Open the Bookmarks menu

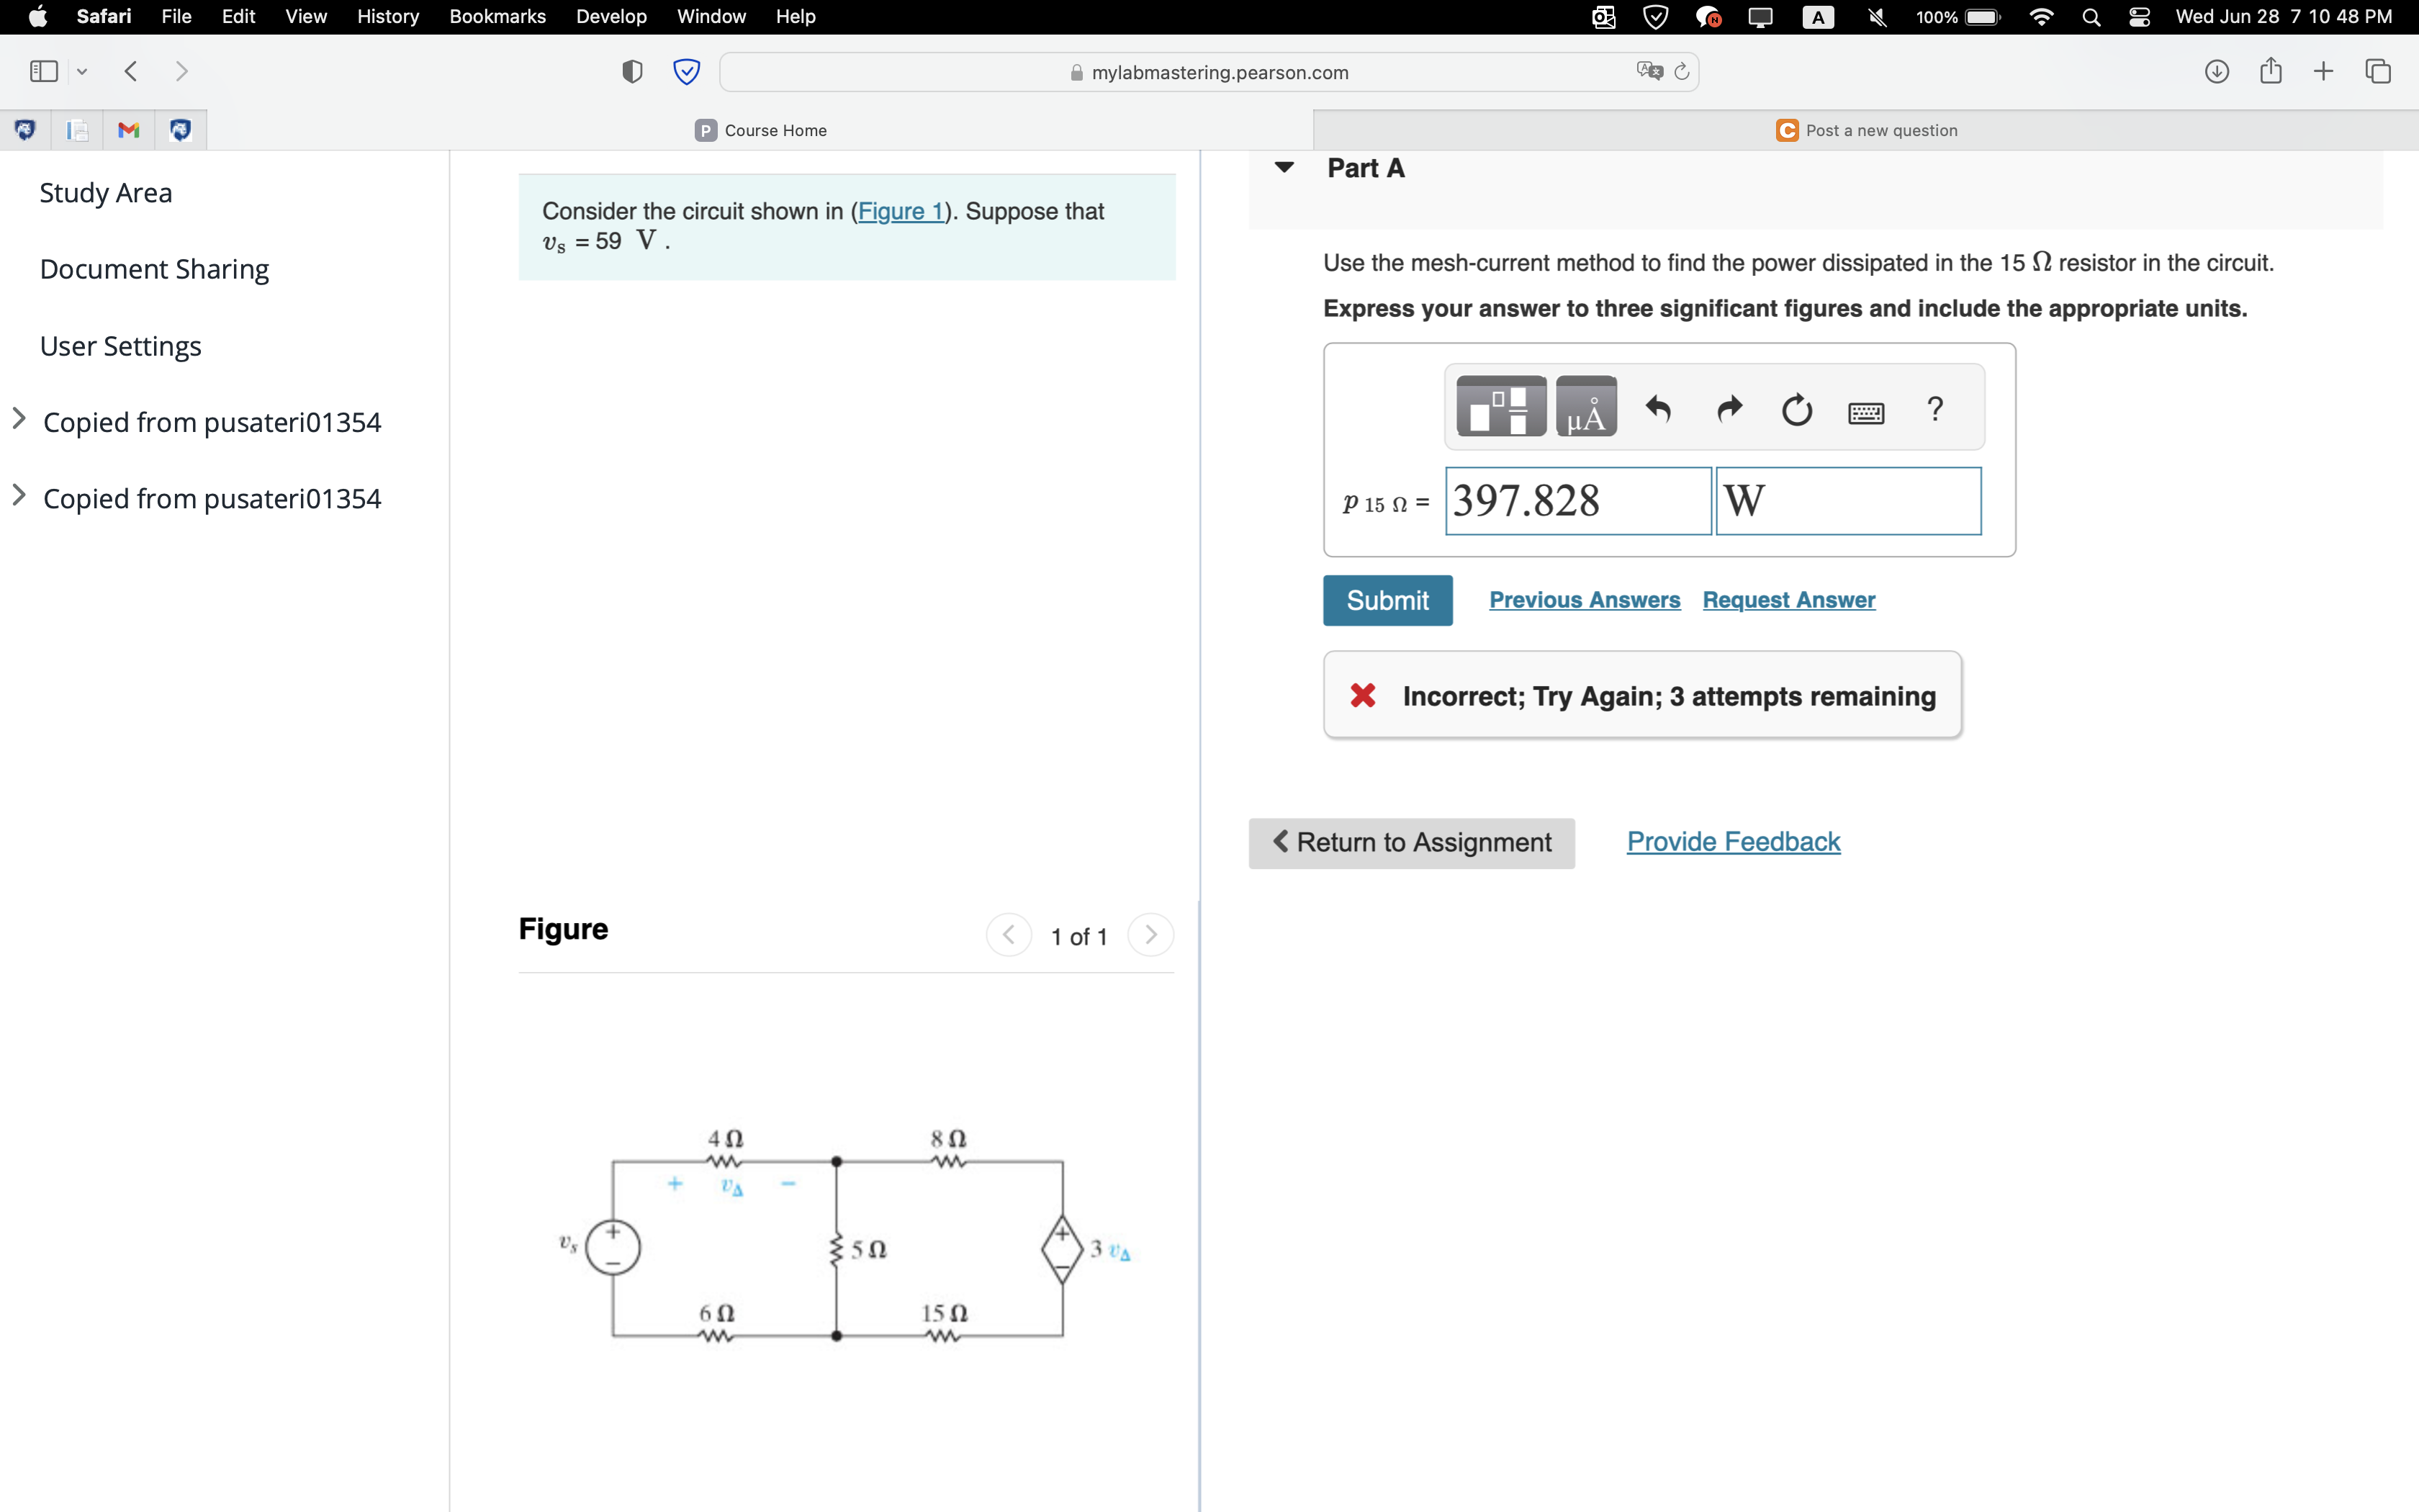click(x=497, y=16)
